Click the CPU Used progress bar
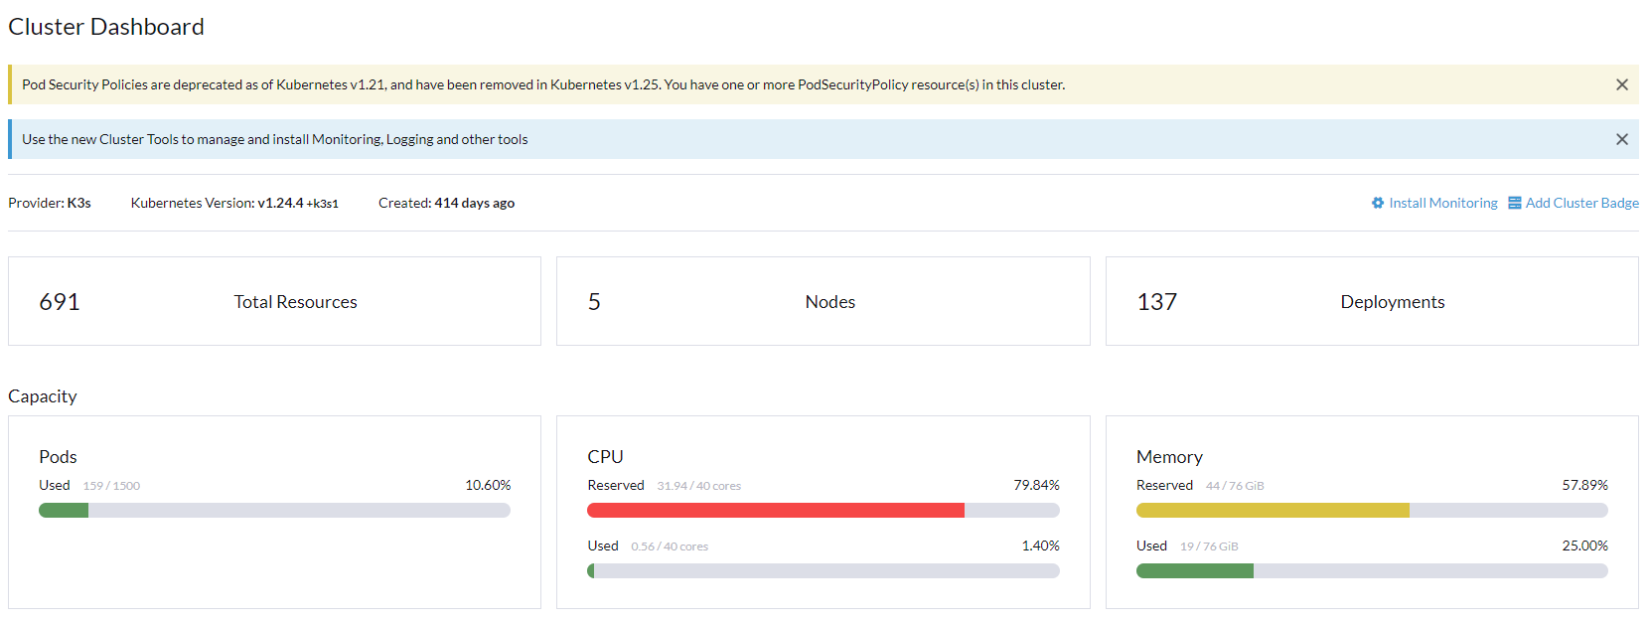 [x=823, y=570]
